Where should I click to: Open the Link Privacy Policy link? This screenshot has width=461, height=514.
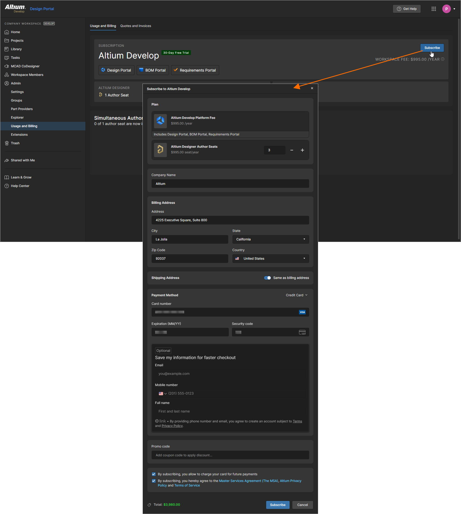click(172, 426)
